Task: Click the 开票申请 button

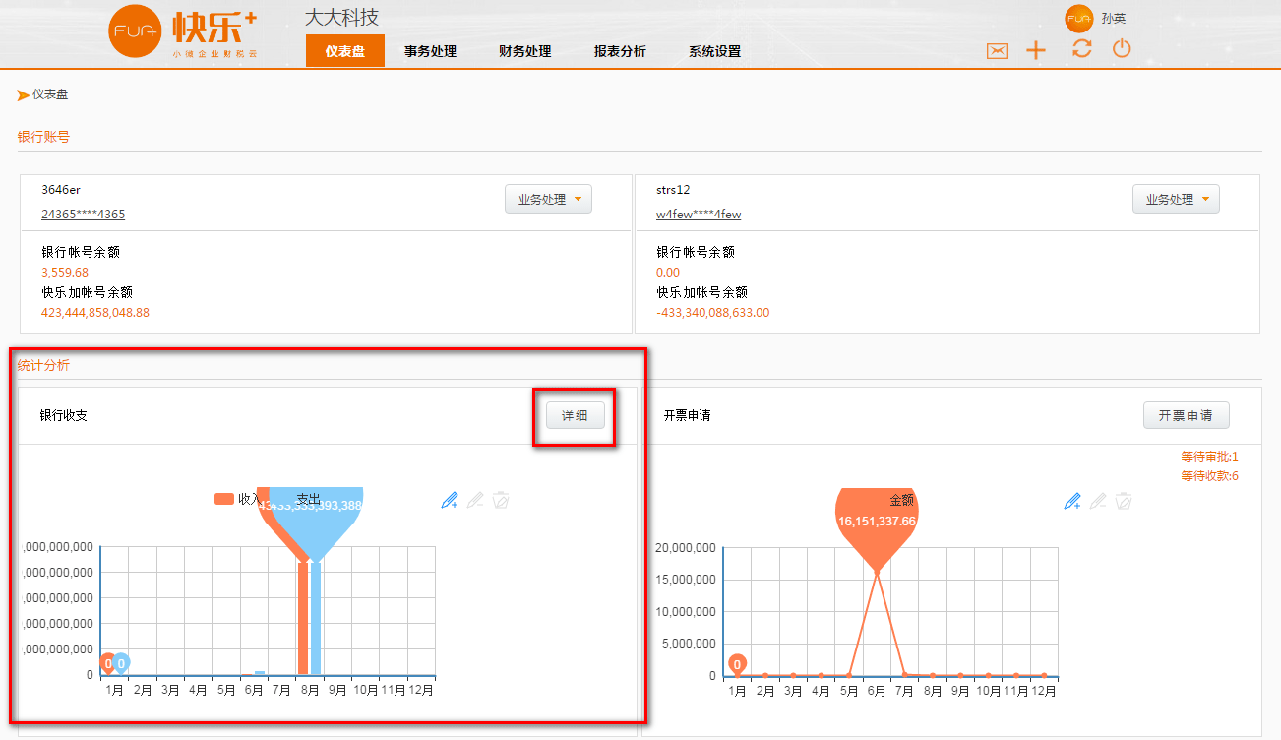Action: [x=1187, y=415]
